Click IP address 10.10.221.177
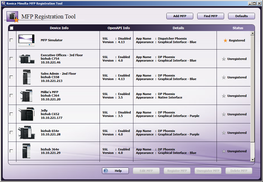The width and height of the screenshot is (263, 182). (x=52, y=118)
